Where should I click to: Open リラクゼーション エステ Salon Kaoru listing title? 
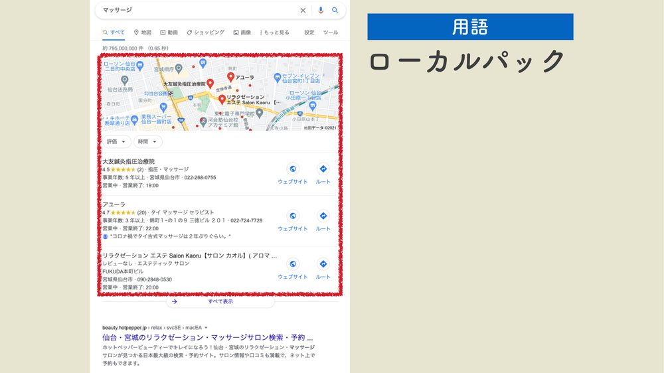coord(189,256)
